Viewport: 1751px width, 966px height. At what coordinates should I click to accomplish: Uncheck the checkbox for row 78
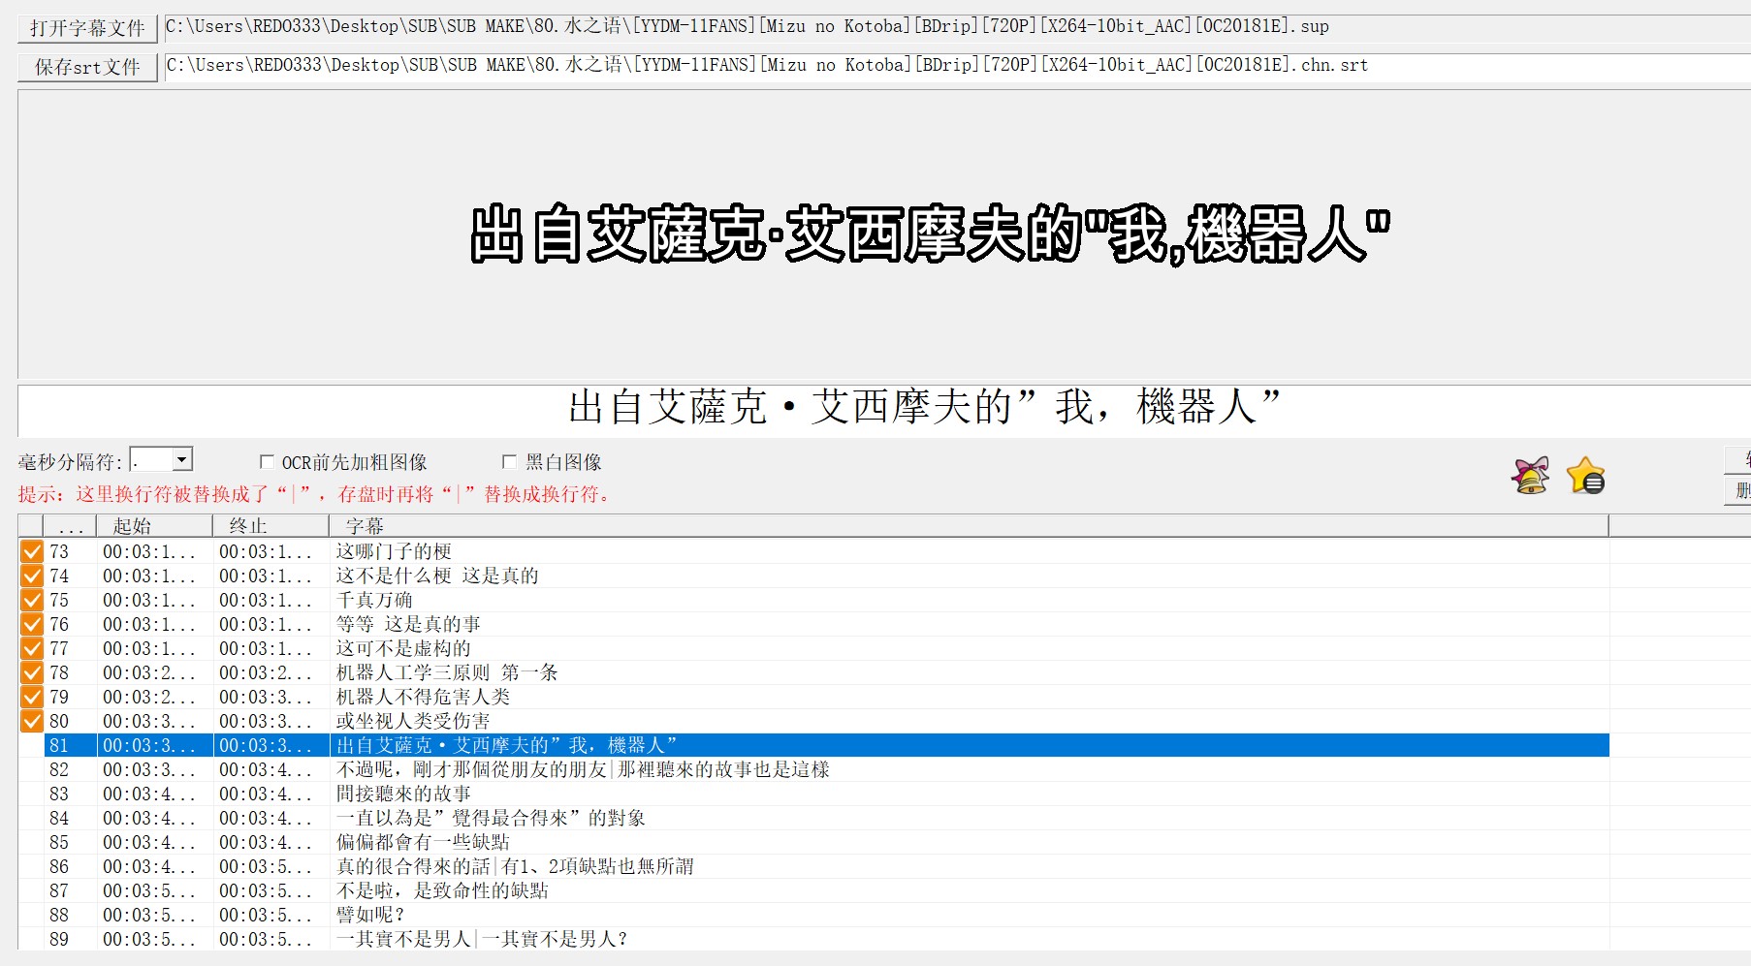32,672
